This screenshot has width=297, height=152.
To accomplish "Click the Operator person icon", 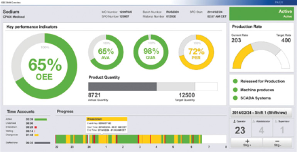I will [235, 121].
